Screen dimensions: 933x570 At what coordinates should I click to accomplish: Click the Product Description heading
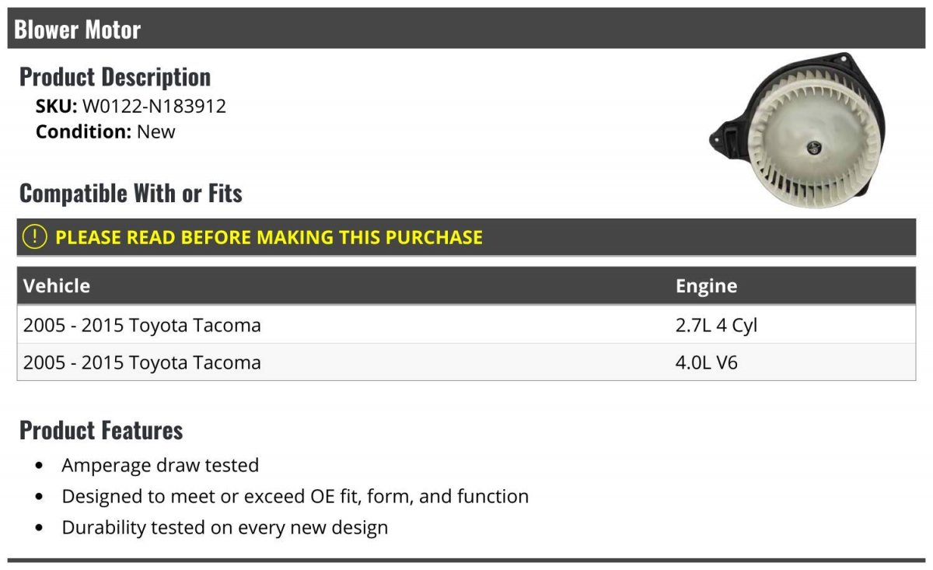coord(115,77)
